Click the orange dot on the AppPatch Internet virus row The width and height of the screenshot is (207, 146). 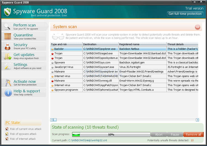52,85
